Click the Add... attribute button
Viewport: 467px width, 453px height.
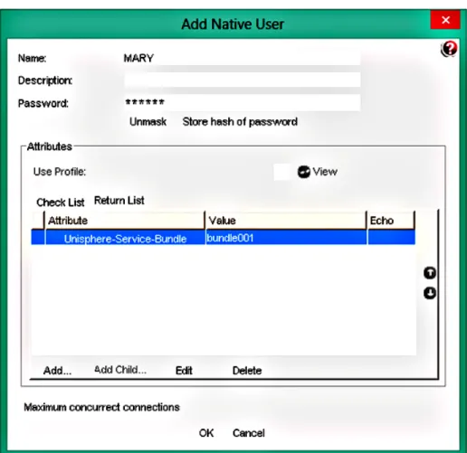pyautogui.click(x=57, y=371)
